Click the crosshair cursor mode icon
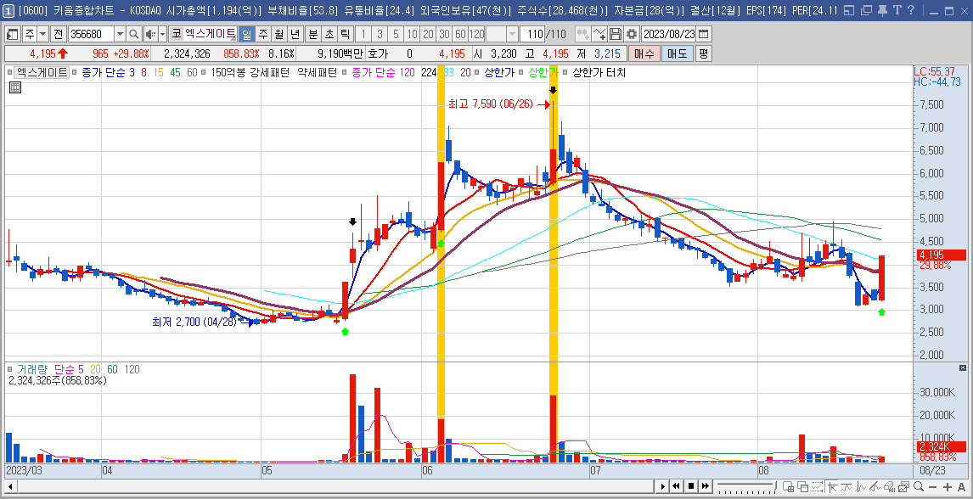The height and width of the screenshot is (499, 973). [x=832, y=486]
